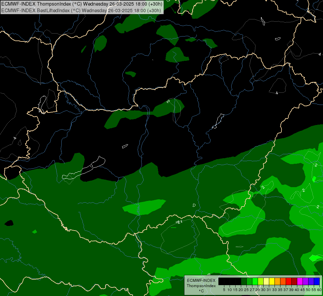Click the legend tick label "5"
Screen dimensions: 323x296
tap(224, 290)
